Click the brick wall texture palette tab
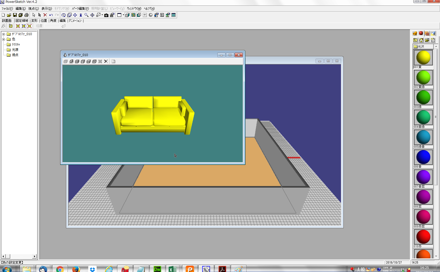The image size is (440, 272). coord(427,34)
